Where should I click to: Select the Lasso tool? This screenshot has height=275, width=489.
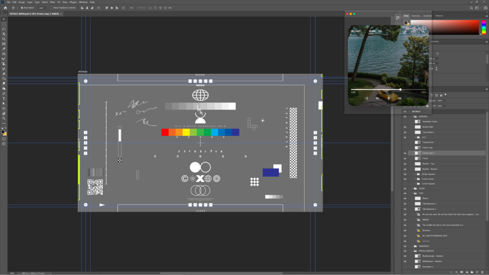4,29
